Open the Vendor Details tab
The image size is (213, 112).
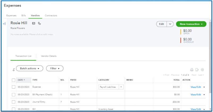coord(49,56)
